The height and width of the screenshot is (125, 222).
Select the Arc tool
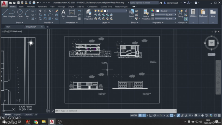(27, 14)
